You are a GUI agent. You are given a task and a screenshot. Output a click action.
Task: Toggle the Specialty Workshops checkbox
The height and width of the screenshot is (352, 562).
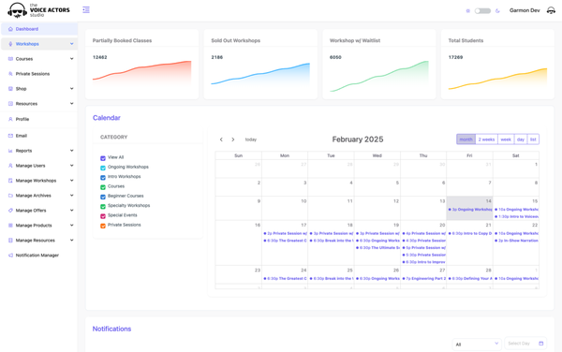[103, 206]
